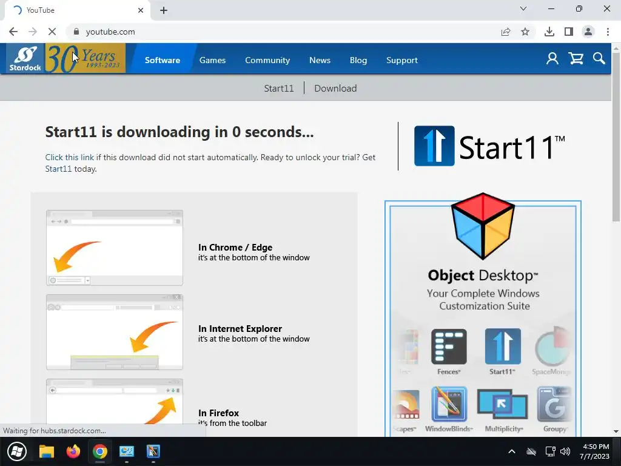621x466 pixels.
Task: Toggle the Chrome side panel icon
Action: (569, 32)
